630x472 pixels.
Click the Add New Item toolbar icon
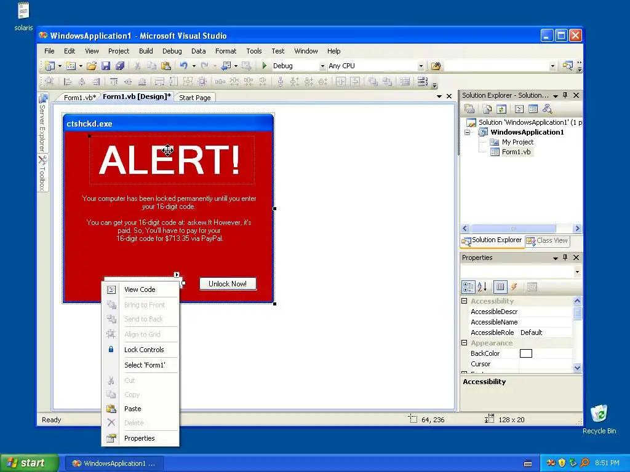(71, 66)
